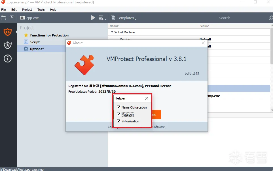Click the star icon beside Functions for Protection

click(x=26, y=35)
